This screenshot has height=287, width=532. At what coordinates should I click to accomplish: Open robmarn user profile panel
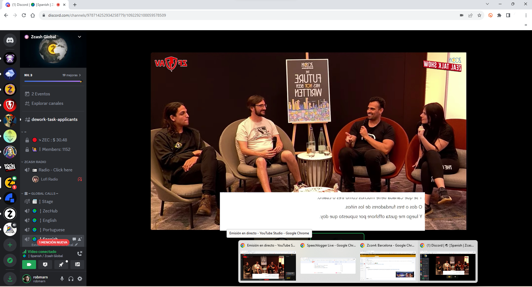pos(35,279)
